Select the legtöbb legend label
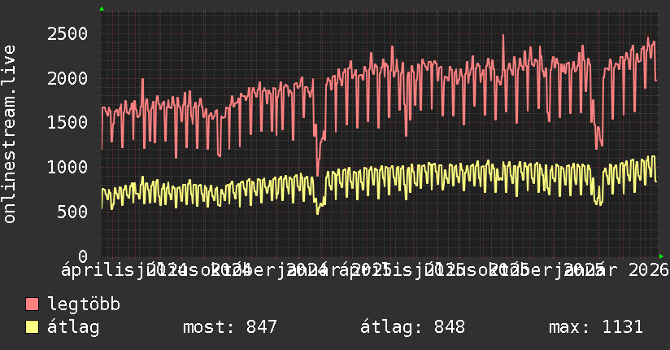The width and height of the screenshot is (670, 350). tap(84, 304)
